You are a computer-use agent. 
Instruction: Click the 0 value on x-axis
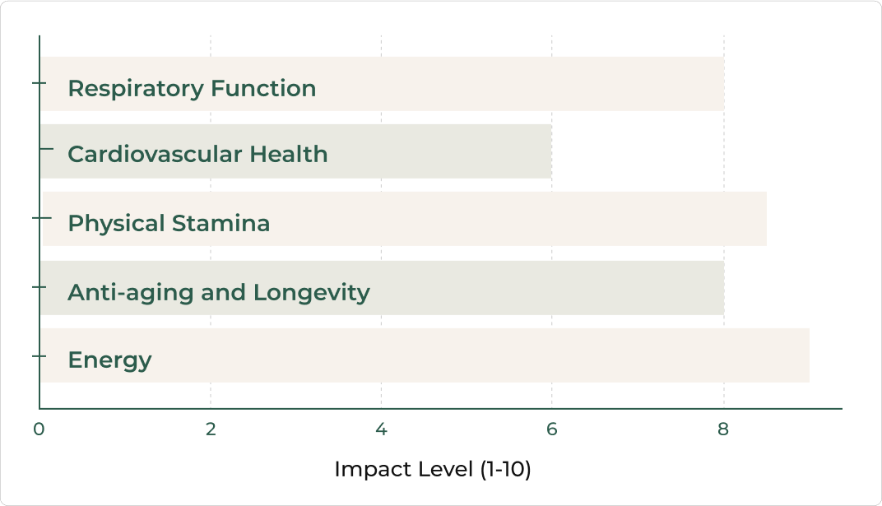click(39, 429)
